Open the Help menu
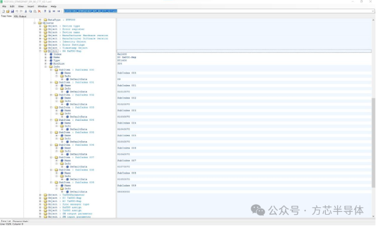The width and height of the screenshot is (376, 227). (x=53, y=7)
